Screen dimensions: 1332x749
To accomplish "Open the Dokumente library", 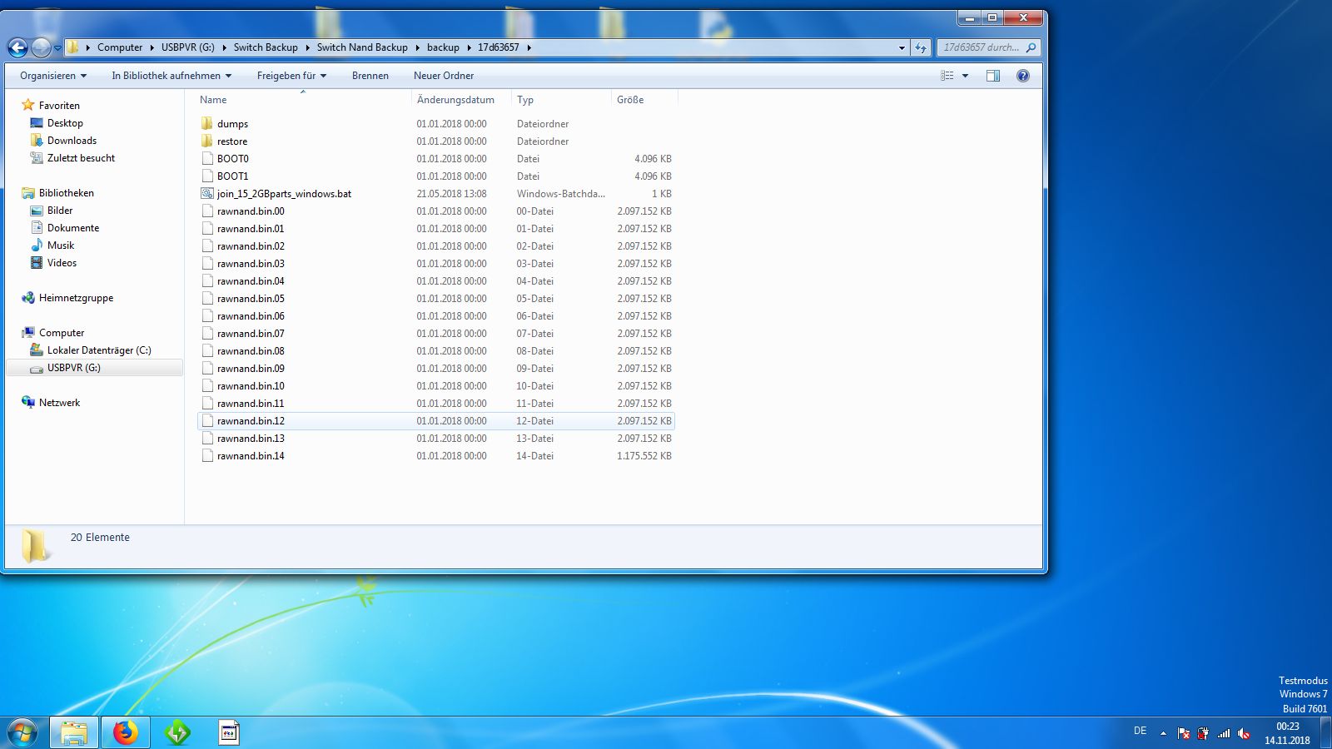I will (73, 228).
